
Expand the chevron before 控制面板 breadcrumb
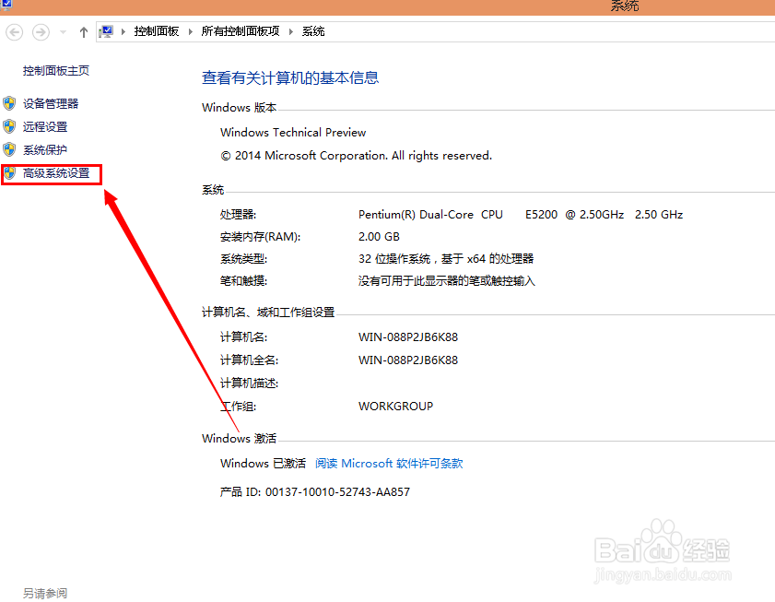(123, 31)
